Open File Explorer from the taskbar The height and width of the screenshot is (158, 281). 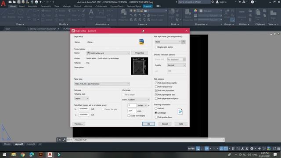[14, 154]
